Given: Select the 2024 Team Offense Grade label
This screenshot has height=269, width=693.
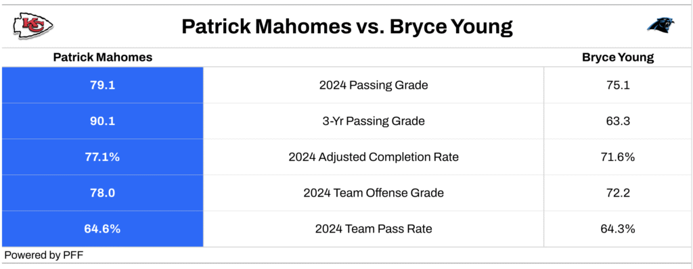Looking at the screenshot, I should click(x=374, y=193).
